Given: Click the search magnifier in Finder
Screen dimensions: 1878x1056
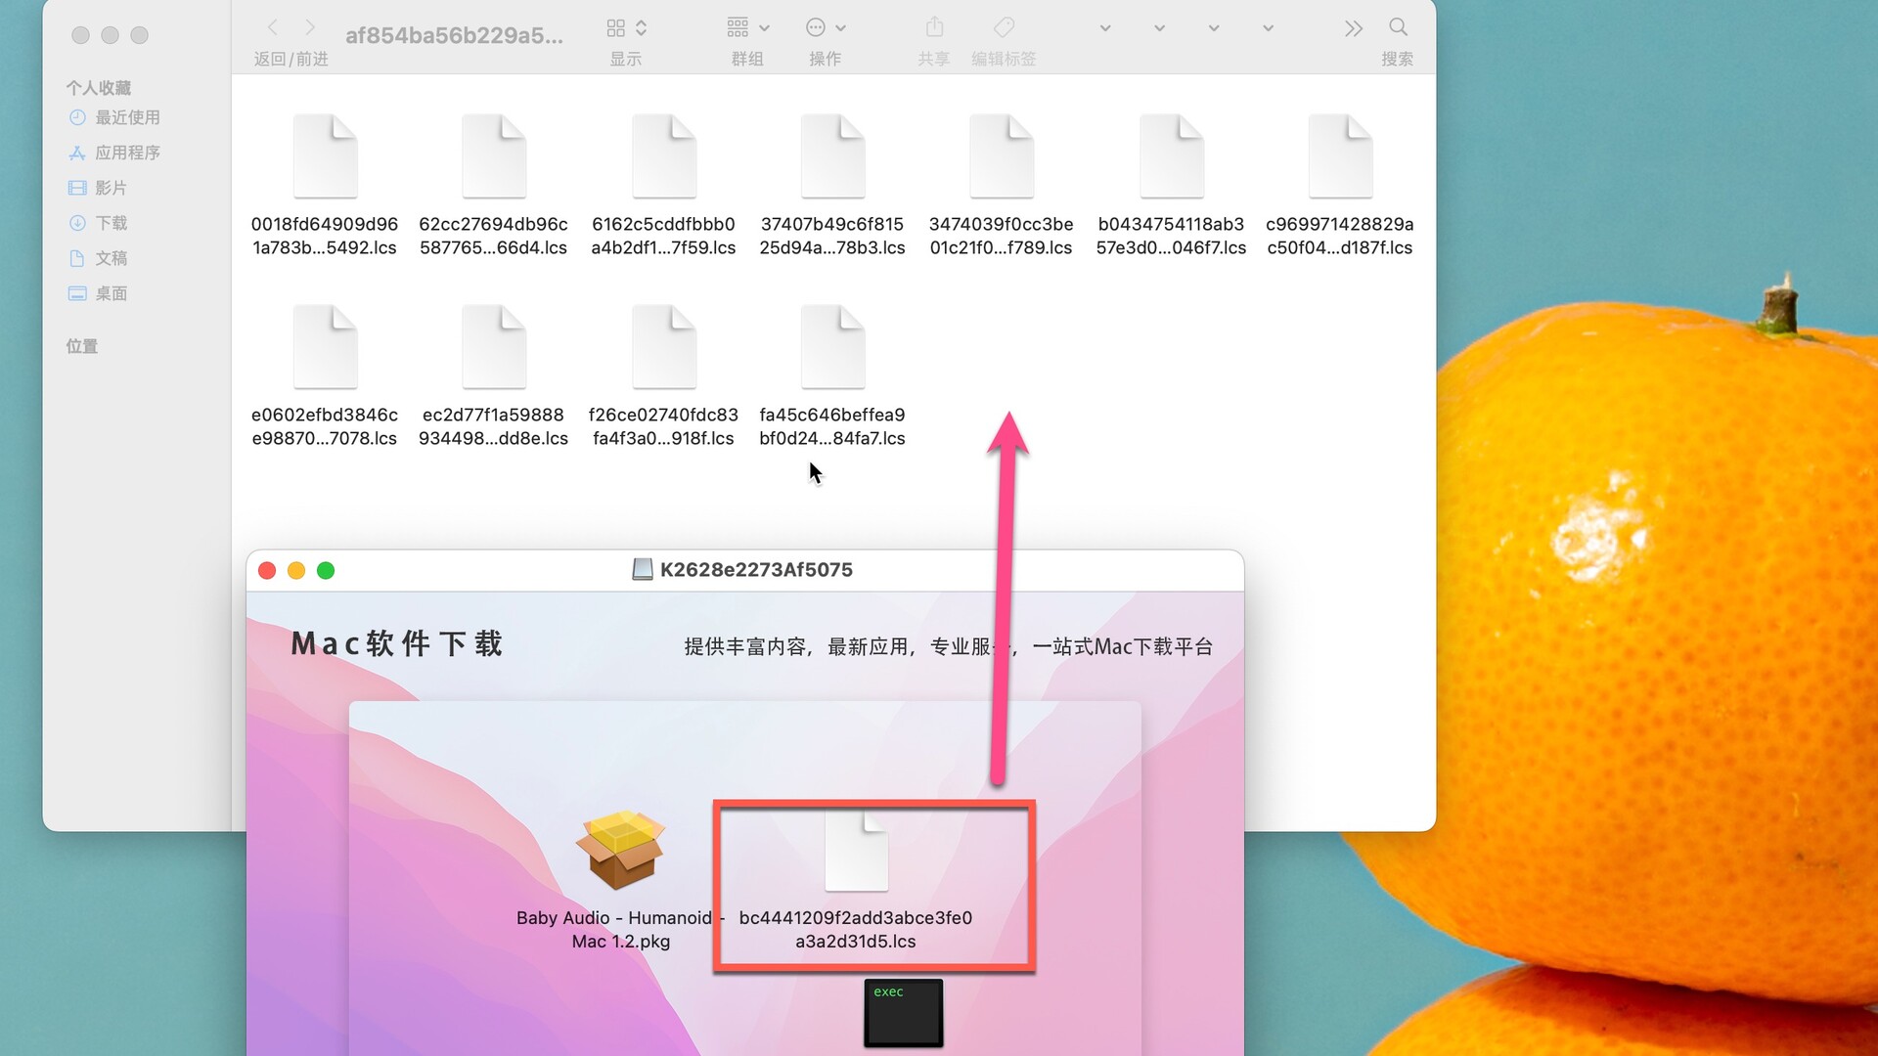Looking at the screenshot, I should tap(1398, 27).
